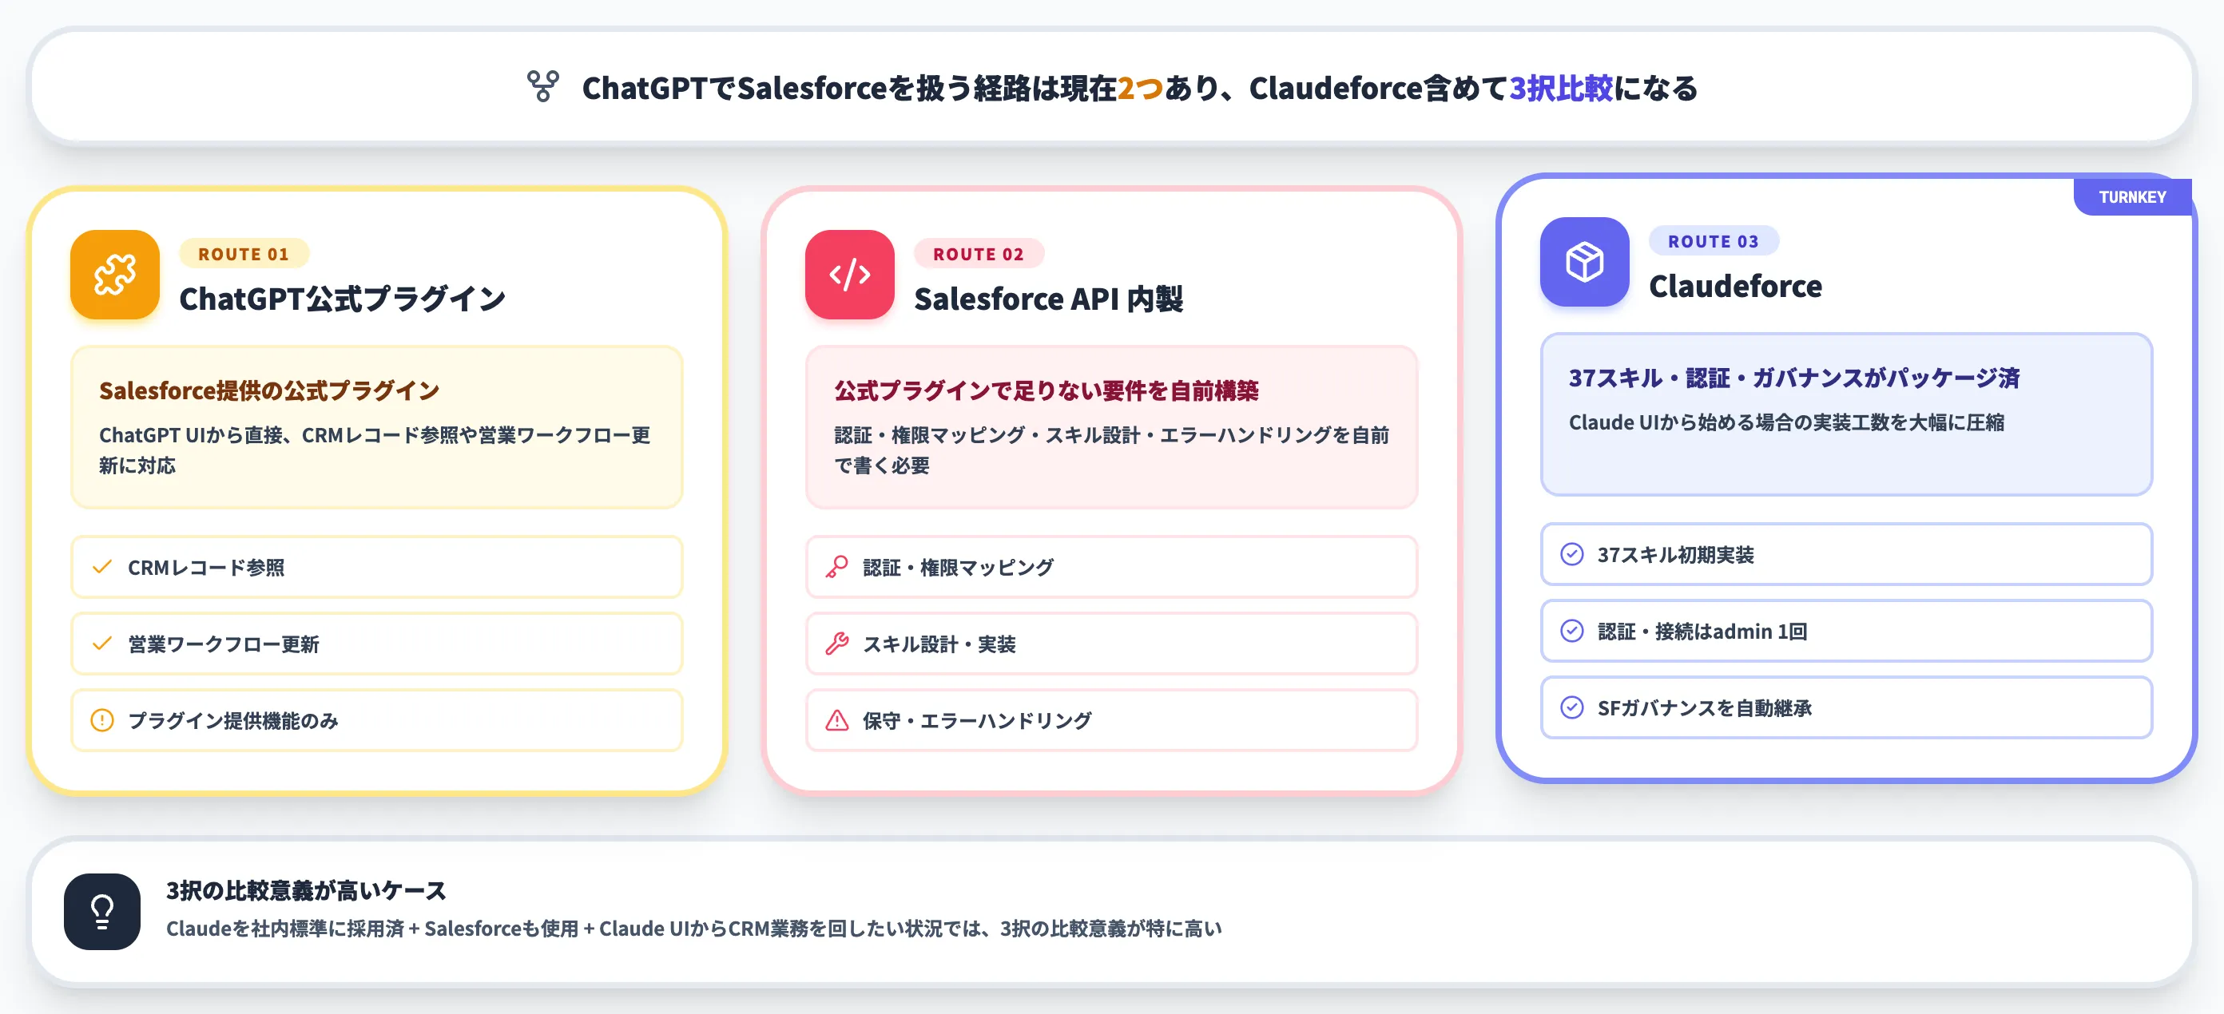2224x1014 pixels.
Task: Click the circled check beside 認証・接続はadmin 1回
Action: pyautogui.click(x=1571, y=631)
